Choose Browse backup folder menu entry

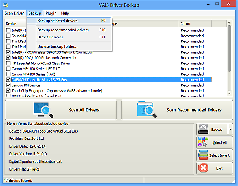[69, 46]
